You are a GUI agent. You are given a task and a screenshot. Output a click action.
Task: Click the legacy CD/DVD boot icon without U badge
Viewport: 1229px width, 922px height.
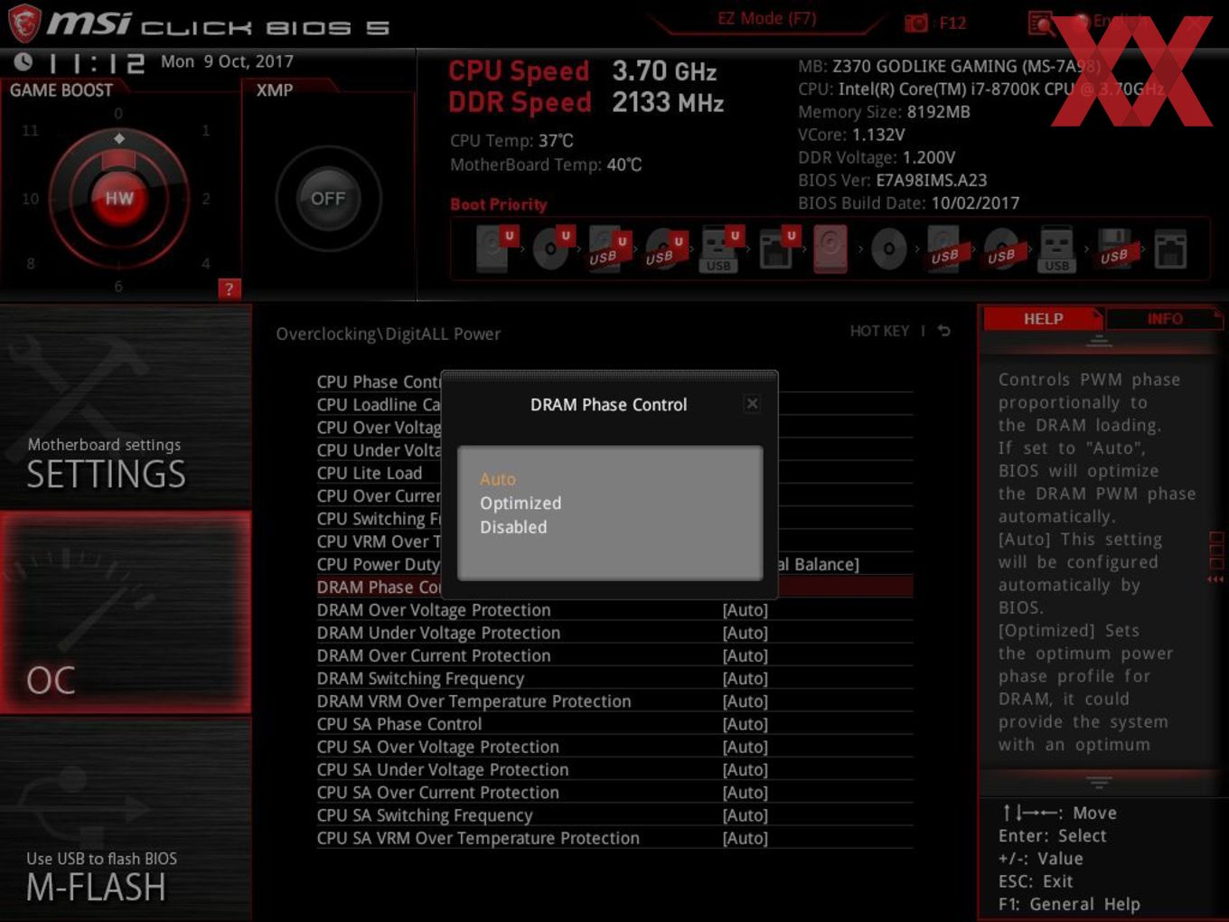click(888, 249)
